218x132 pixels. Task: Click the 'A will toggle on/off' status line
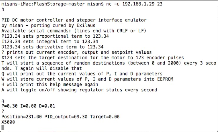(79, 90)
